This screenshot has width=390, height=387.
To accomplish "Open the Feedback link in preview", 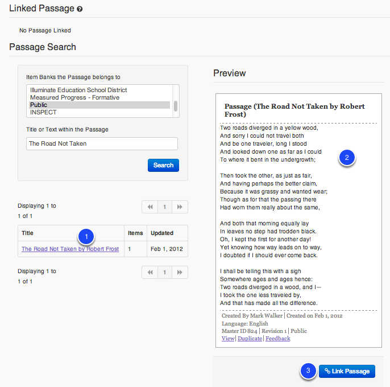I will point(278,339).
